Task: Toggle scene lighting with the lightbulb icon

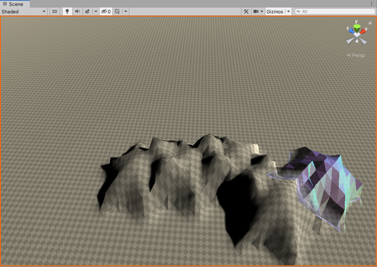Action: point(67,11)
